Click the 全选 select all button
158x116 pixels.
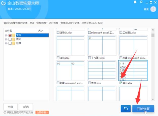pyautogui.click(x=10, y=107)
